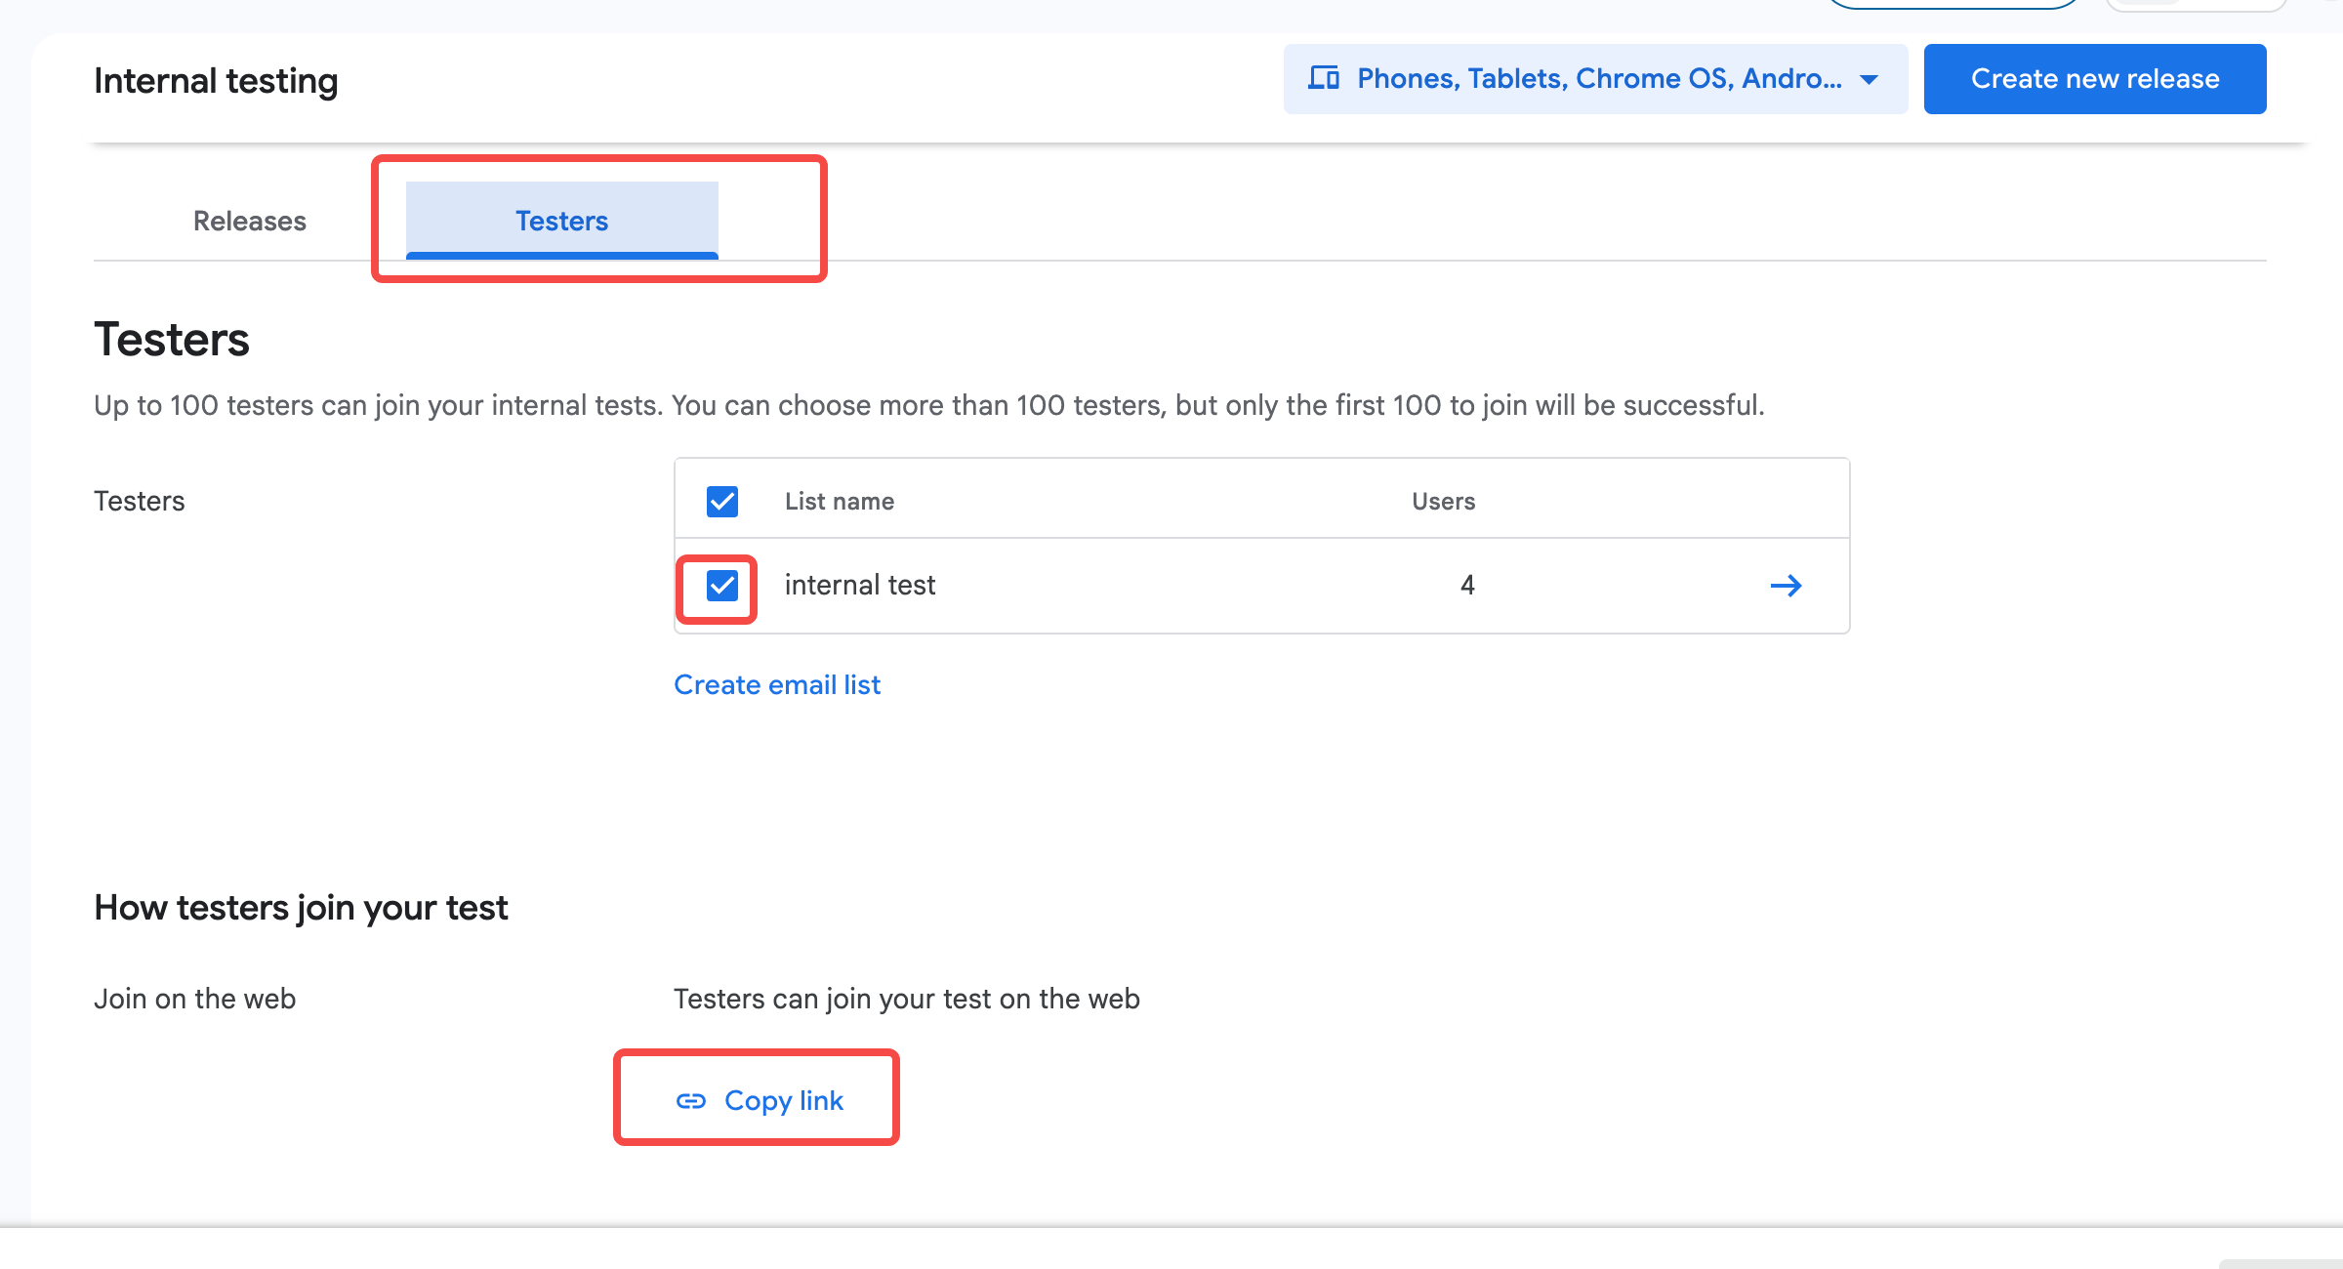
Task: Click the Create email list link
Action: (777, 684)
